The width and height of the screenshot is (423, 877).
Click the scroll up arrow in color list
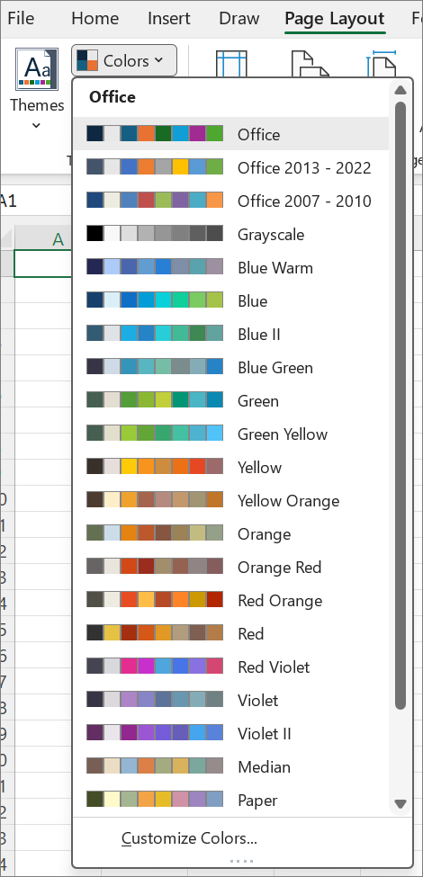[x=400, y=90]
